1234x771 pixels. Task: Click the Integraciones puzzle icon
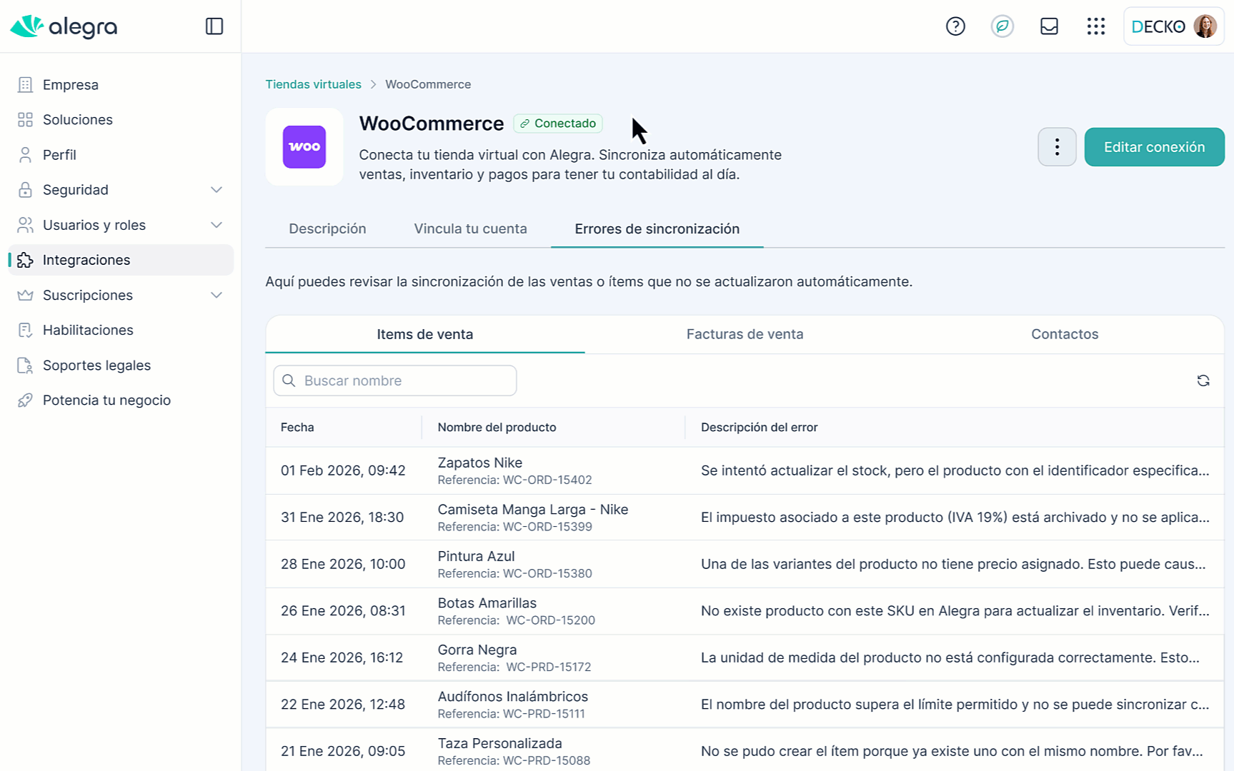pos(25,260)
